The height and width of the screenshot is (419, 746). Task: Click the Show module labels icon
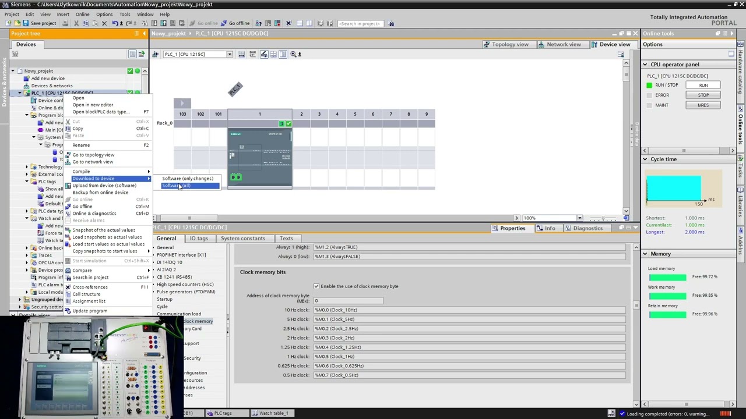click(264, 54)
